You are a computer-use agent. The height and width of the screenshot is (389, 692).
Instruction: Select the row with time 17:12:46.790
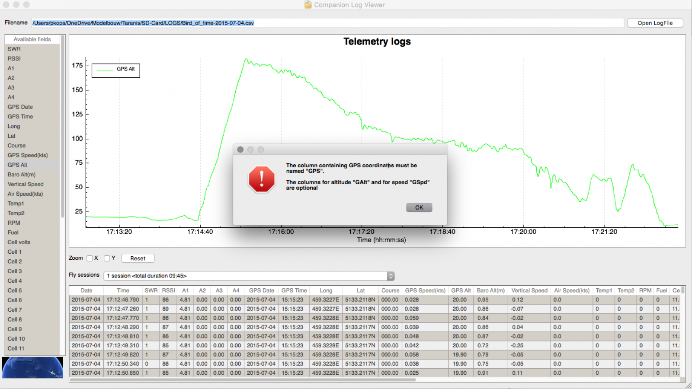[x=375, y=300]
